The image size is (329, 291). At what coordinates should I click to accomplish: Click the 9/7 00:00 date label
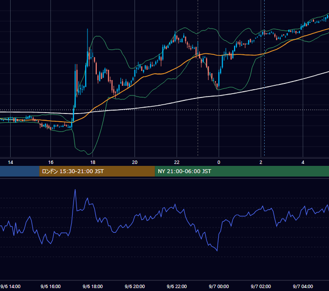tap(219, 286)
